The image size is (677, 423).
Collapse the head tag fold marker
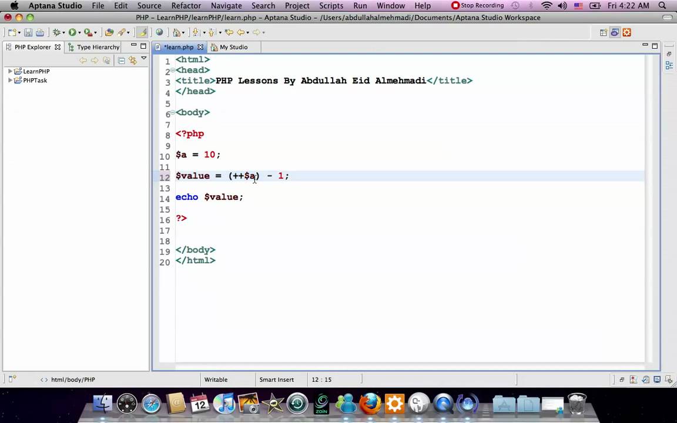click(172, 70)
